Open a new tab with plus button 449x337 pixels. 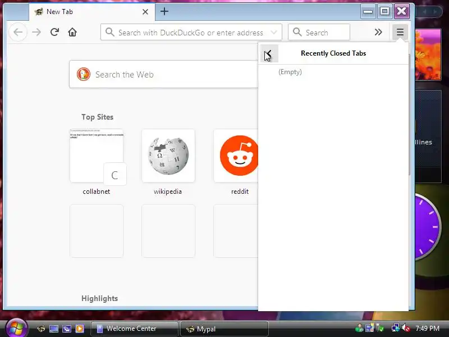pos(164,11)
